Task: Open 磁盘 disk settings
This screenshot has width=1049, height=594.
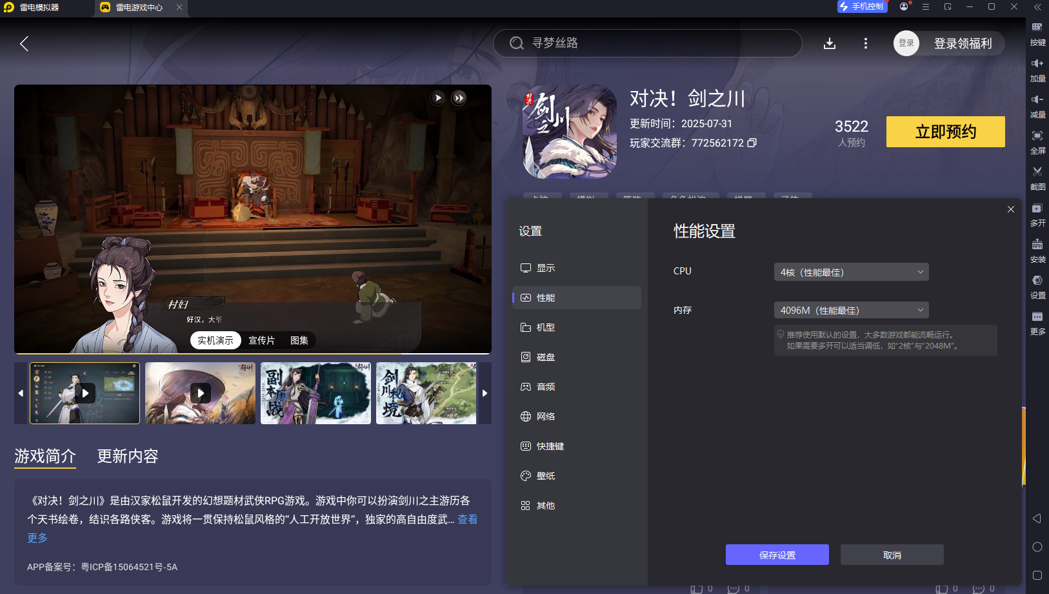Action: click(577, 357)
